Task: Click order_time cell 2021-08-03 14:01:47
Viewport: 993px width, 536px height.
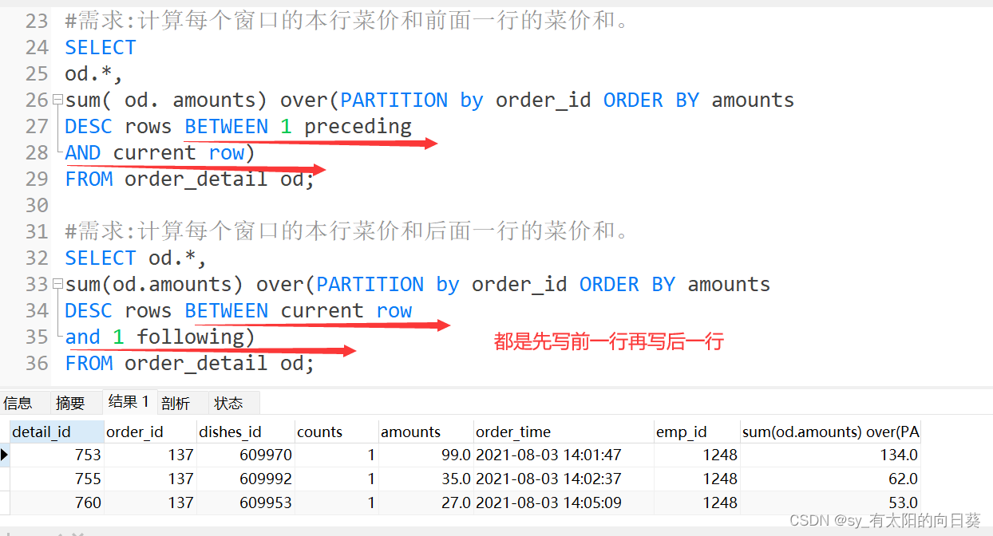Action: coord(564,455)
